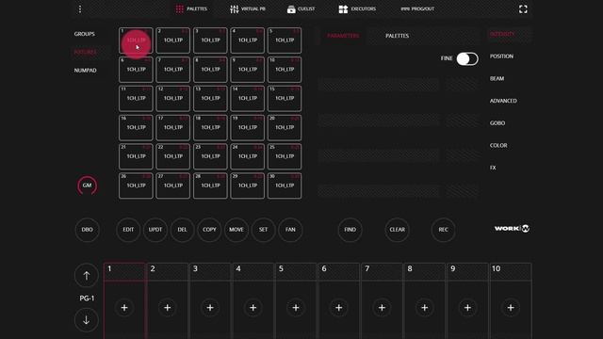Click the EDIT round button
The width and height of the screenshot is (603, 339).
click(x=128, y=230)
